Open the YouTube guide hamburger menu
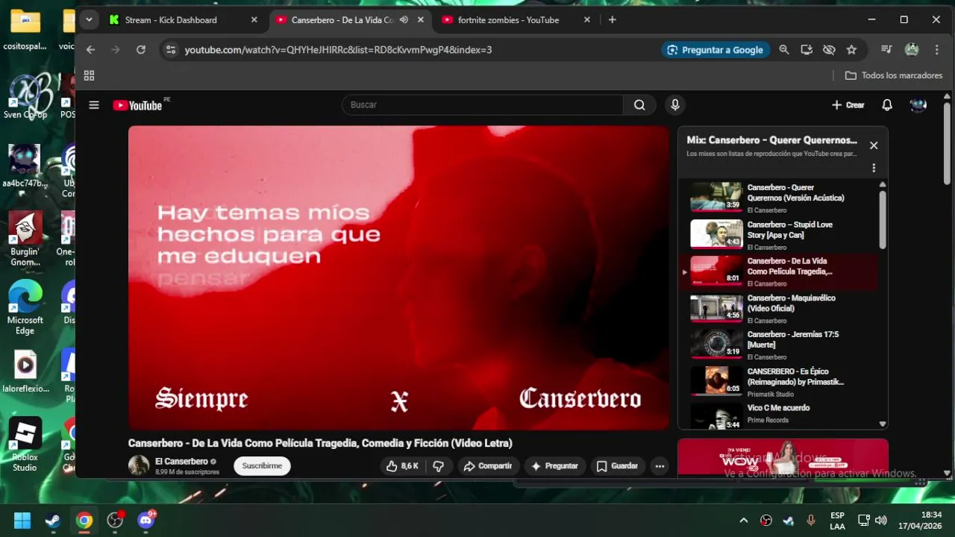Image resolution: width=955 pixels, height=537 pixels. (94, 105)
